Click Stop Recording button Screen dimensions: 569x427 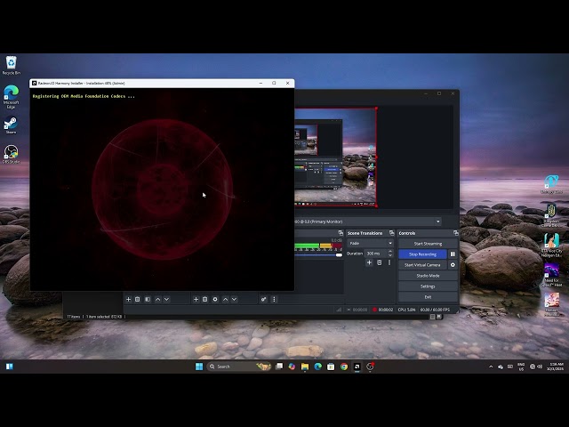tap(423, 254)
